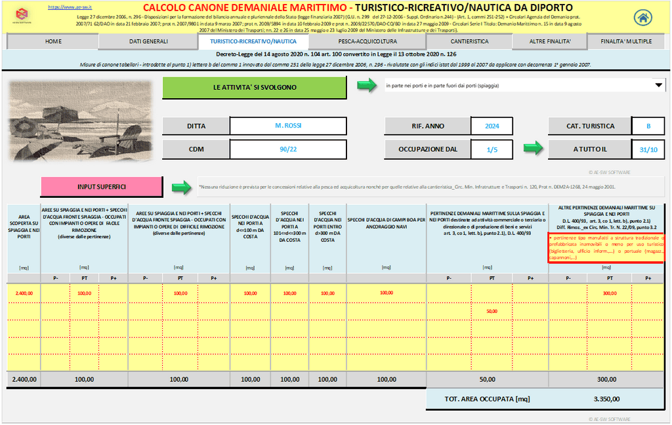Switch to DATI GENERALI tab
This screenshot has height=425, width=672.
[148, 41]
